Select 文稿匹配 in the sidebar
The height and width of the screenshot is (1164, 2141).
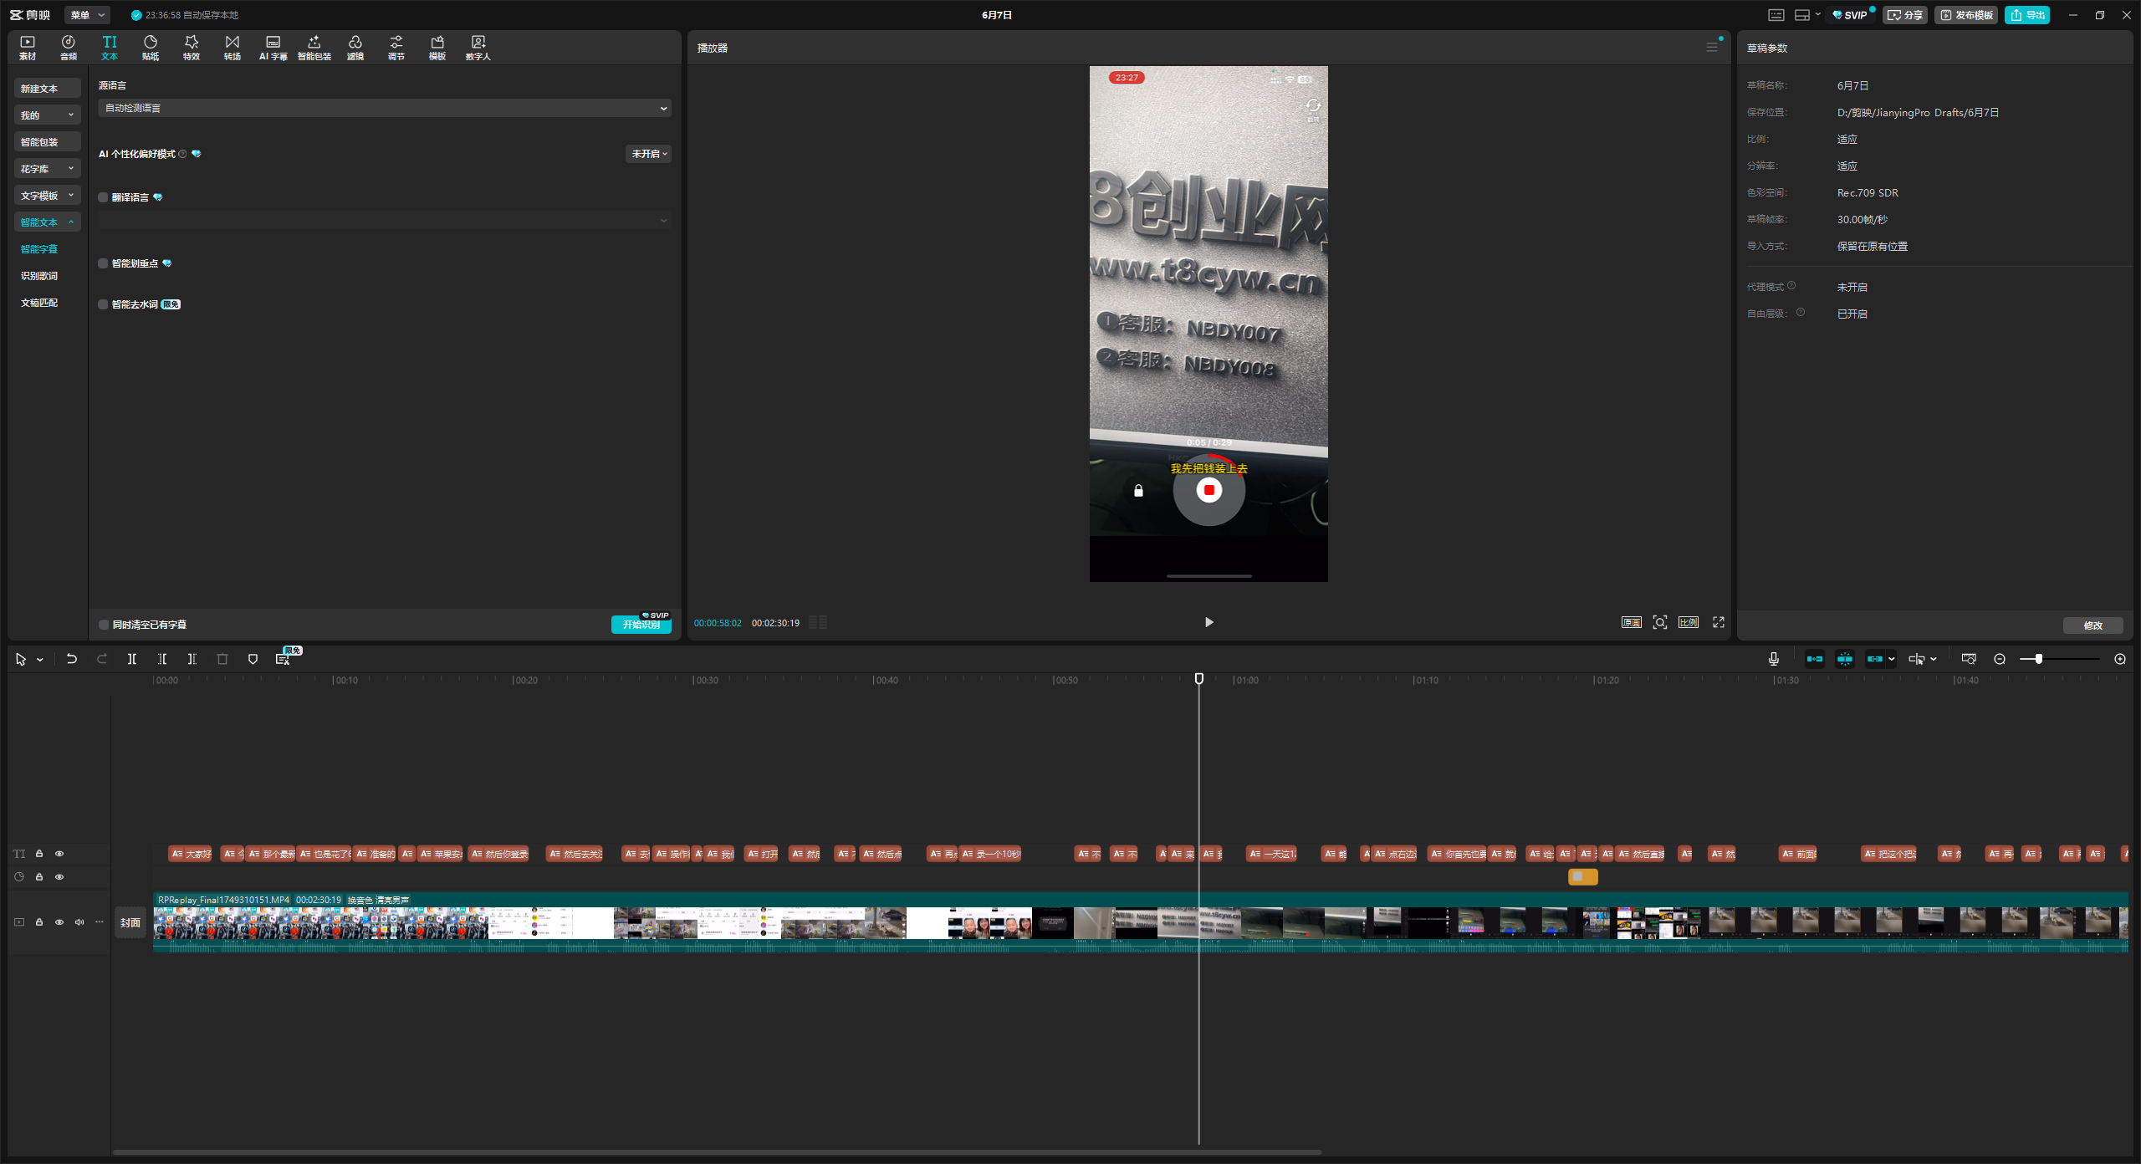(x=39, y=303)
